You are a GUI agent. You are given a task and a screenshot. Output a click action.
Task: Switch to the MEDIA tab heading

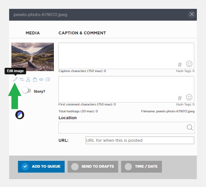tap(33, 33)
